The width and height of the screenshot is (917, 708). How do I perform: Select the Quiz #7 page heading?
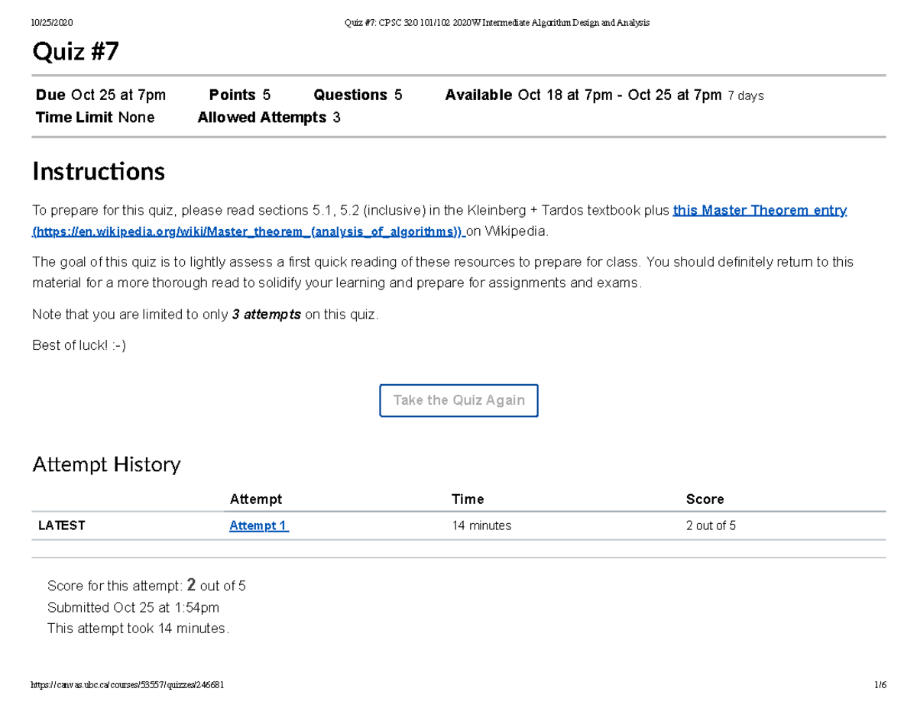point(75,52)
